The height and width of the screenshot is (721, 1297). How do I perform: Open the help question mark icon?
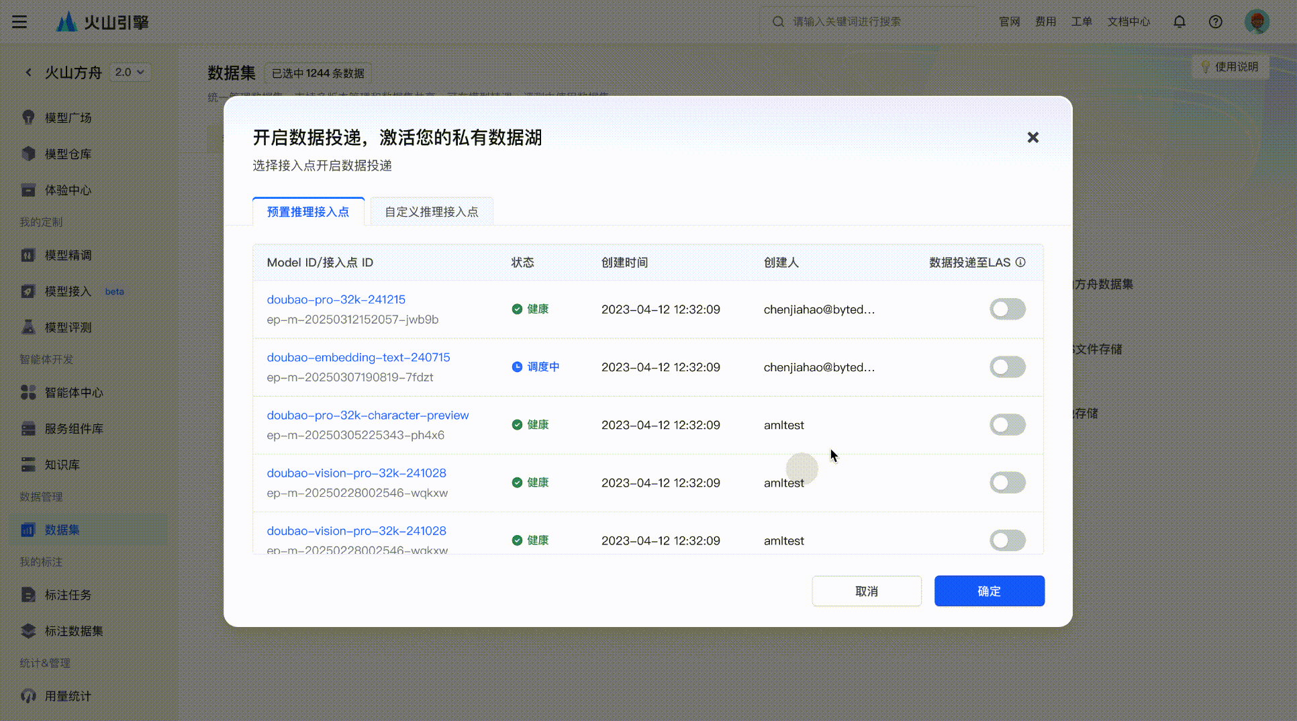pyautogui.click(x=1215, y=21)
